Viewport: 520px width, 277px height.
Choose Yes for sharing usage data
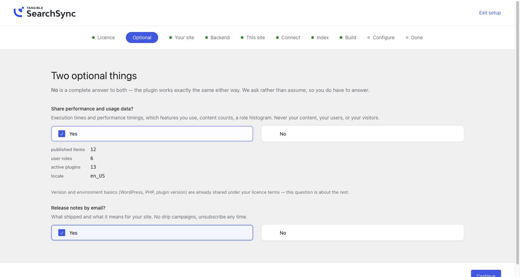pyautogui.click(x=152, y=134)
